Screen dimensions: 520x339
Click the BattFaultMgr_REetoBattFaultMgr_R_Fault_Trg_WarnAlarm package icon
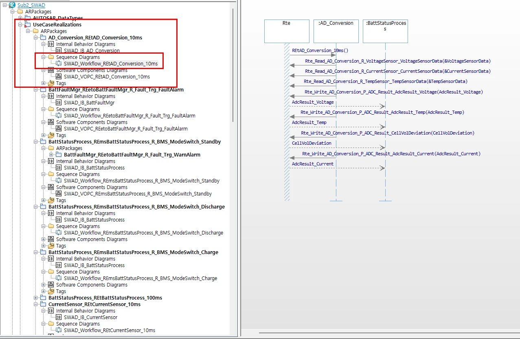[x=59, y=155]
